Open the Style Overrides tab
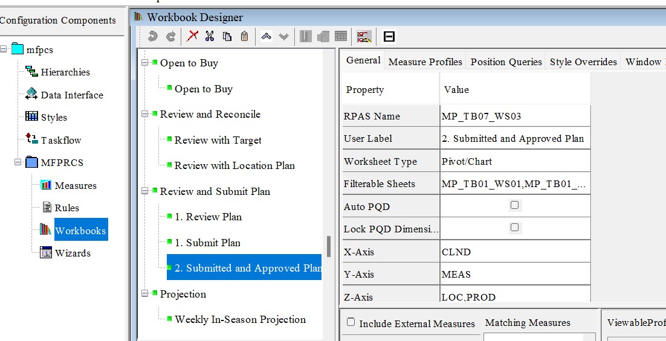Image resolution: width=666 pixels, height=341 pixels. click(x=583, y=62)
